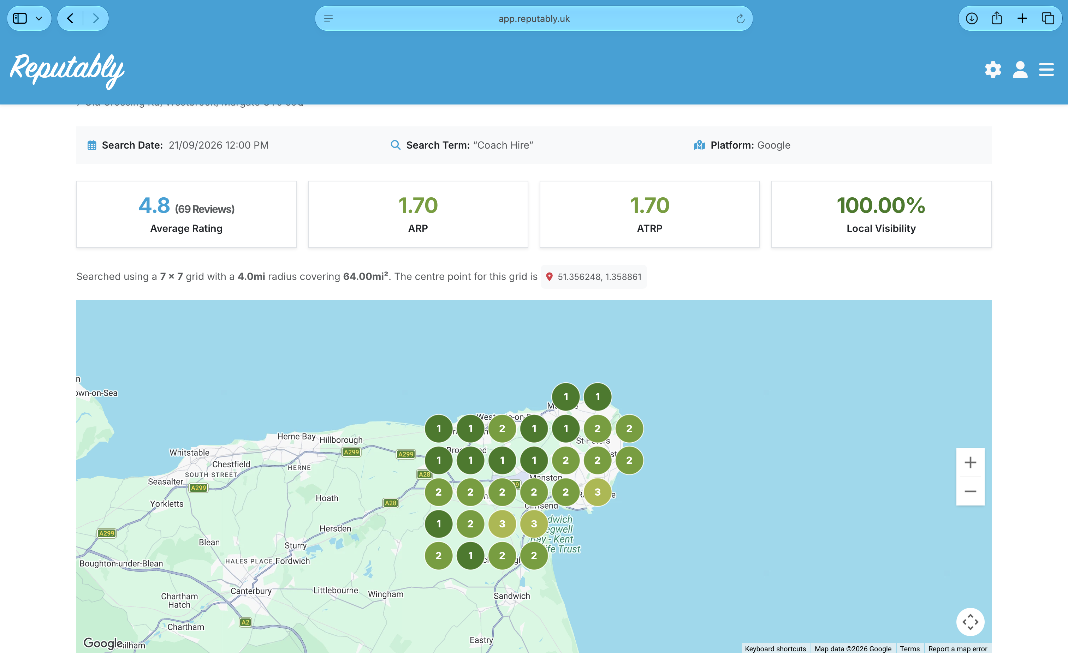Show the tab overview

point(1048,18)
